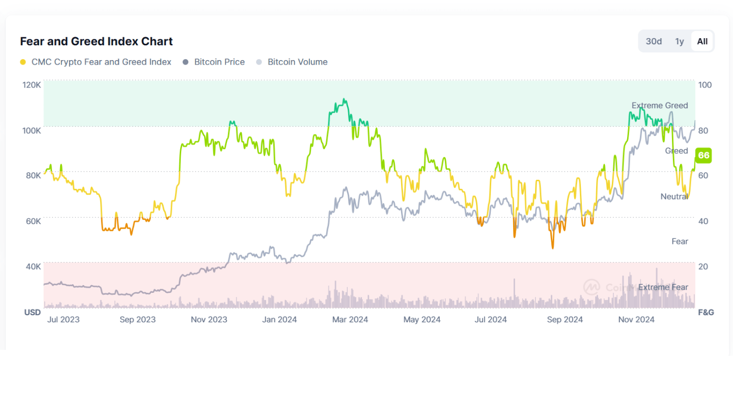
Task: Click the Nov 2024 axis label
Action: (x=636, y=320)
